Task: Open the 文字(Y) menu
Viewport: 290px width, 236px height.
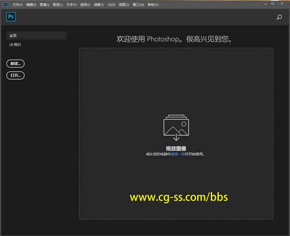Action: (71, 5)
